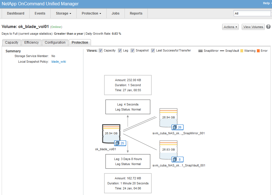Image resolution: width=272 pixels, height=195 pixels.
Task: Select the SnapVault destination volume icon
Action: 168,149
